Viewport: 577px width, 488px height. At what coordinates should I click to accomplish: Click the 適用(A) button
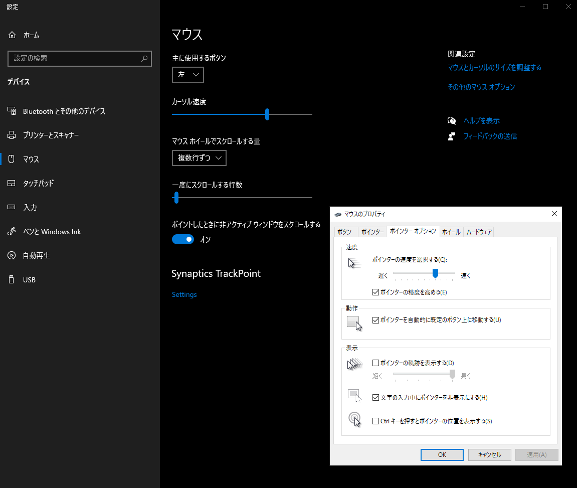point(536,455)
